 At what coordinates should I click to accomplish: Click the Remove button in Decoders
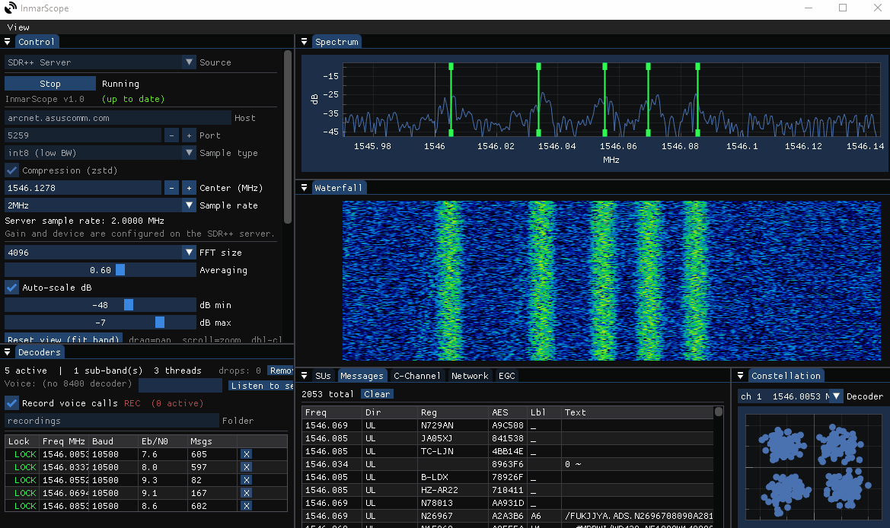click(280, 371)
